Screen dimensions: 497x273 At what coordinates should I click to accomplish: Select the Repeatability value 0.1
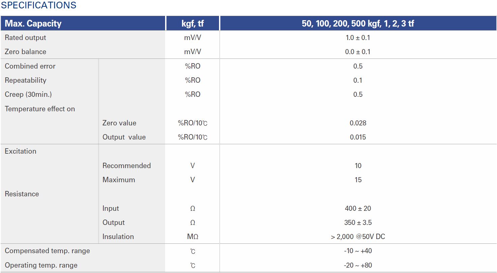tap(358, 80)
